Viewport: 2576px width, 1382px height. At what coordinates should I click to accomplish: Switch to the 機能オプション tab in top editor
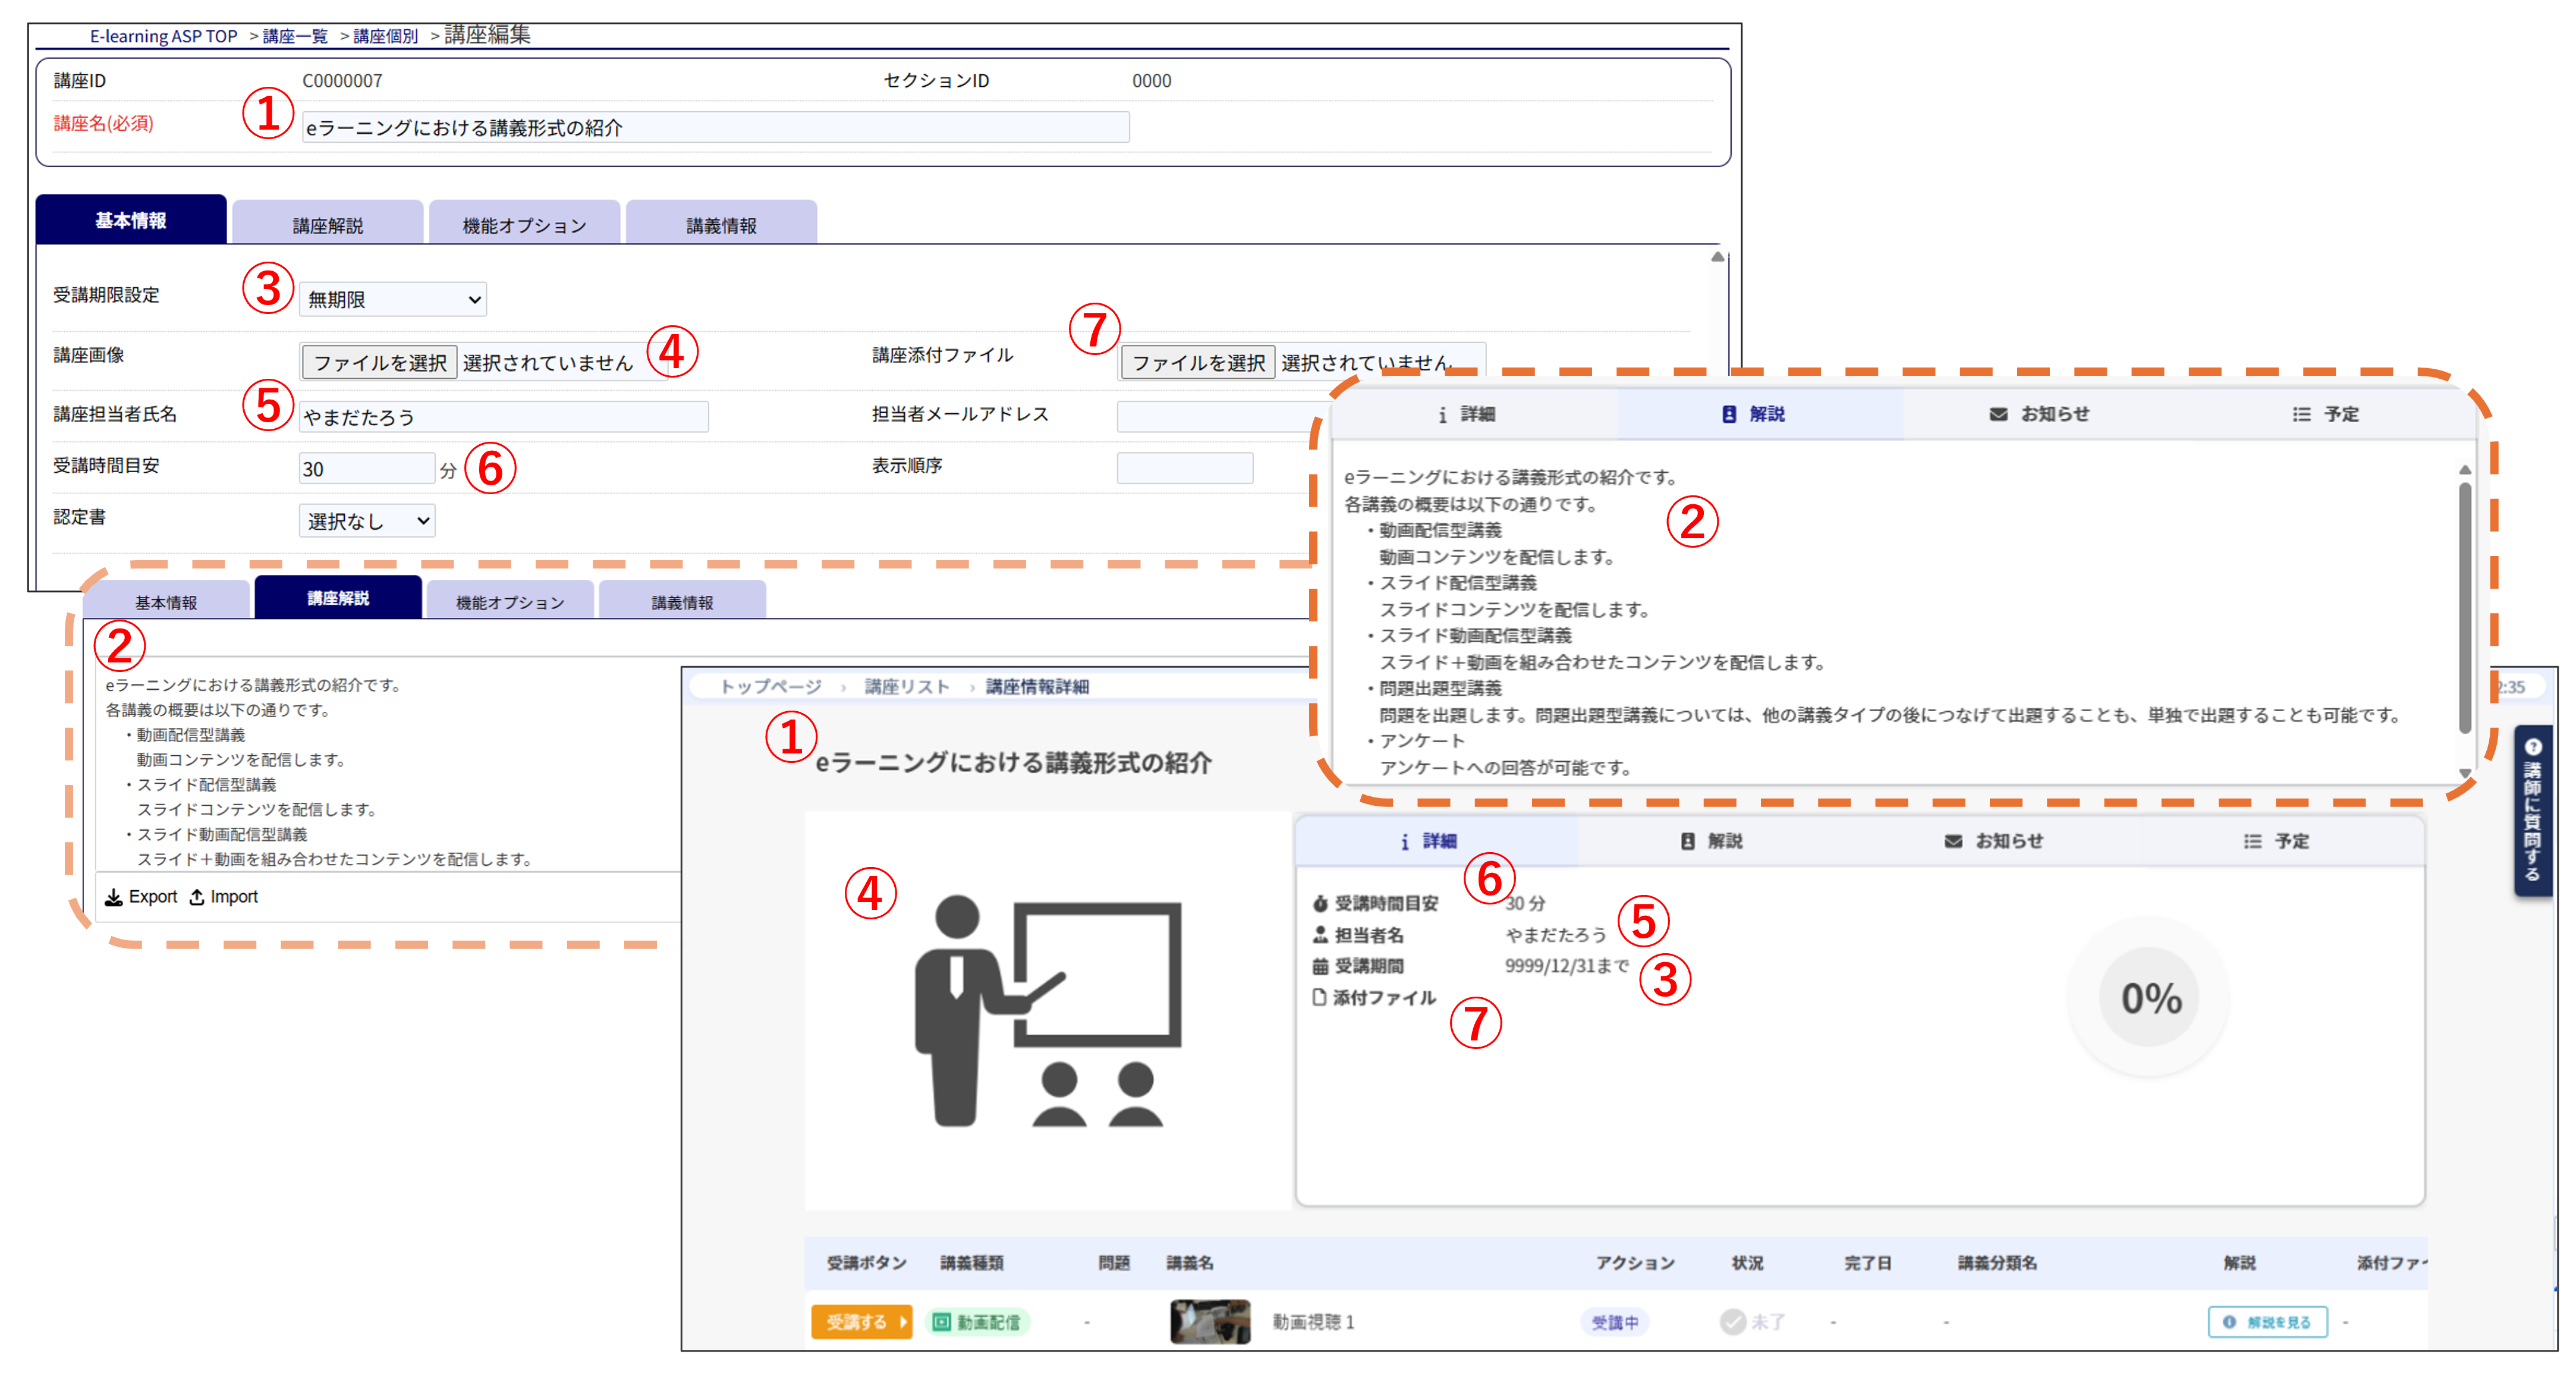click(524, 225)
